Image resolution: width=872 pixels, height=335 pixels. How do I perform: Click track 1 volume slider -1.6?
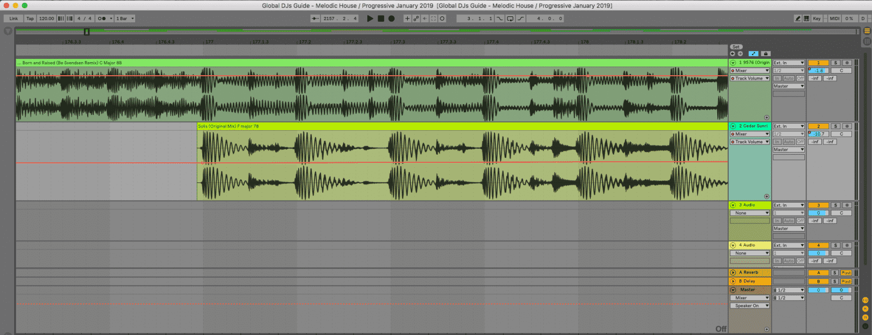coord(818,71)
